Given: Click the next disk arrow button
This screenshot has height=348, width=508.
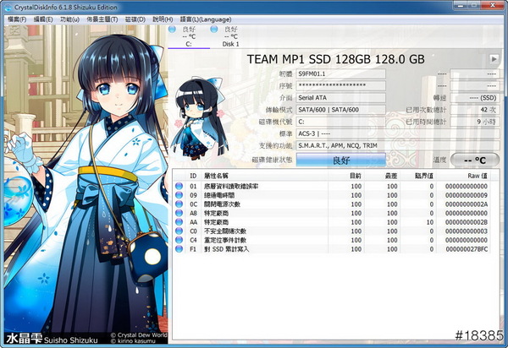Looking at the screenshot, I should (494, 60).
